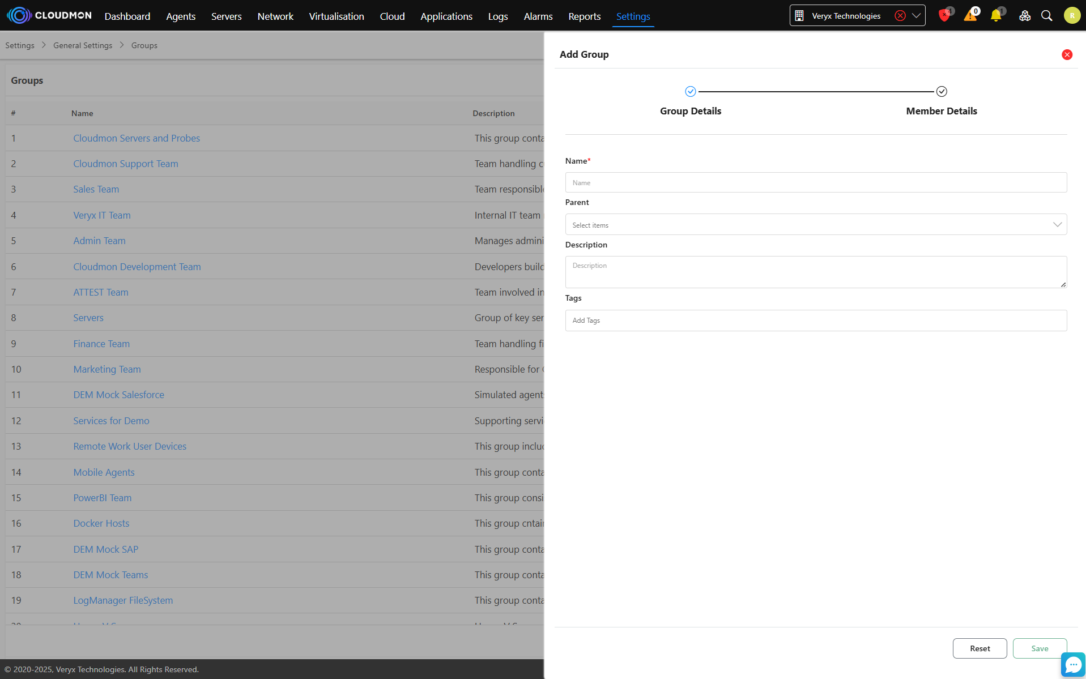Click the stacked cubes icon in header
This screenshot has height=679, width=1086.
click(1024, 16)
